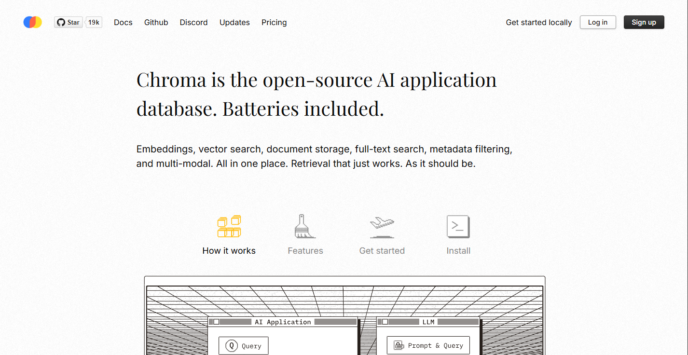Open the Docs menu link
Viewport: 688px width, 355px height.
(123, 22)
